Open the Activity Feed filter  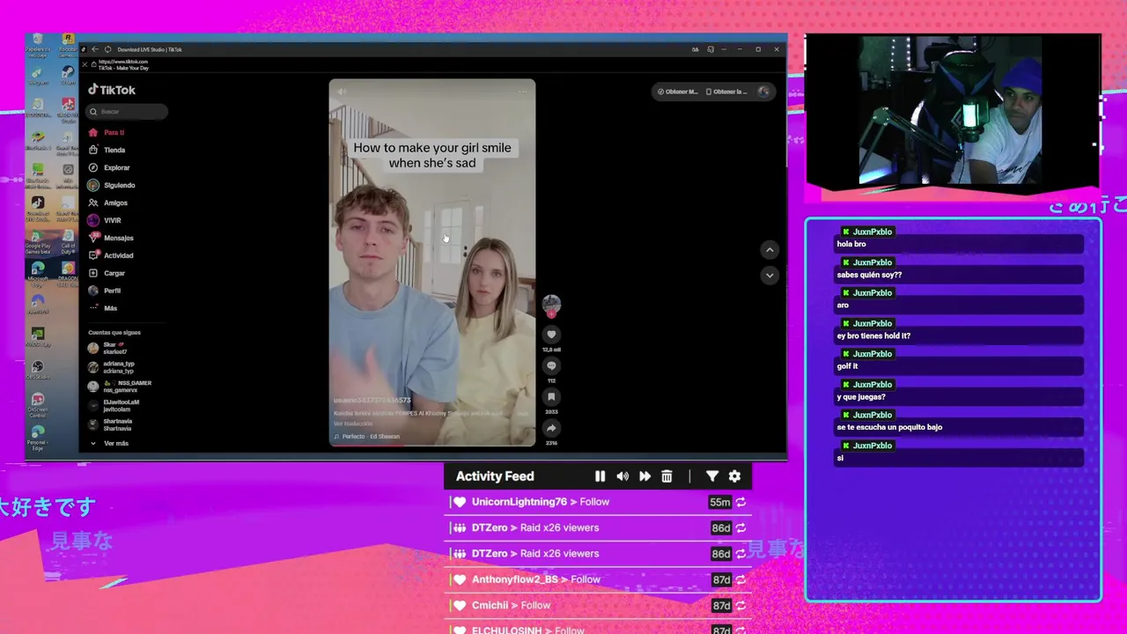(x=712, y=476)
